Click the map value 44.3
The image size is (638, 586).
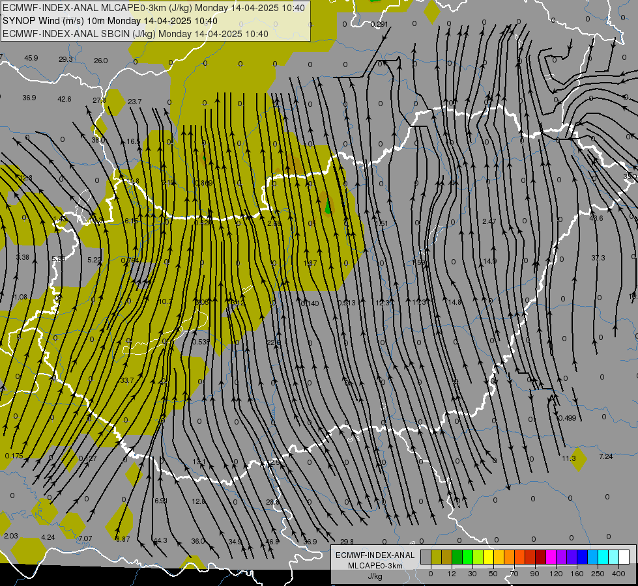coord(160,540)
